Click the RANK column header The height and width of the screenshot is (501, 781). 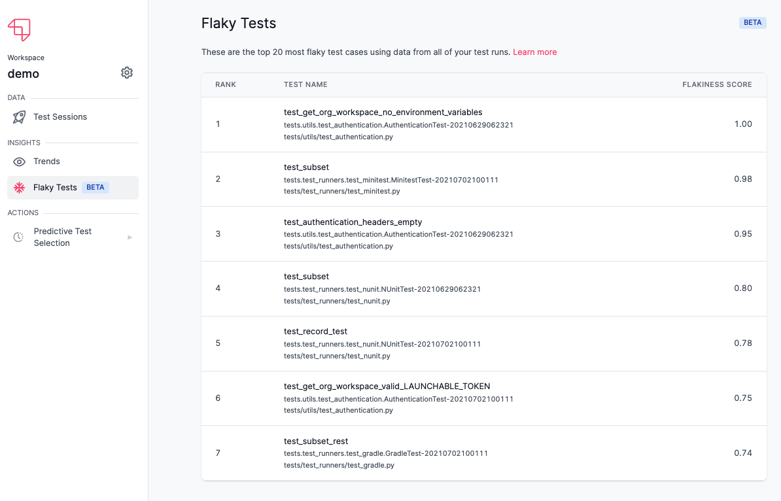[226, 84]
